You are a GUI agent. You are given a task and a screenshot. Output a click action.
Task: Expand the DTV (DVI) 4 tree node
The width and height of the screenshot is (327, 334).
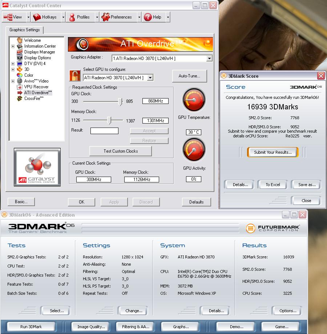pos(13,64)
